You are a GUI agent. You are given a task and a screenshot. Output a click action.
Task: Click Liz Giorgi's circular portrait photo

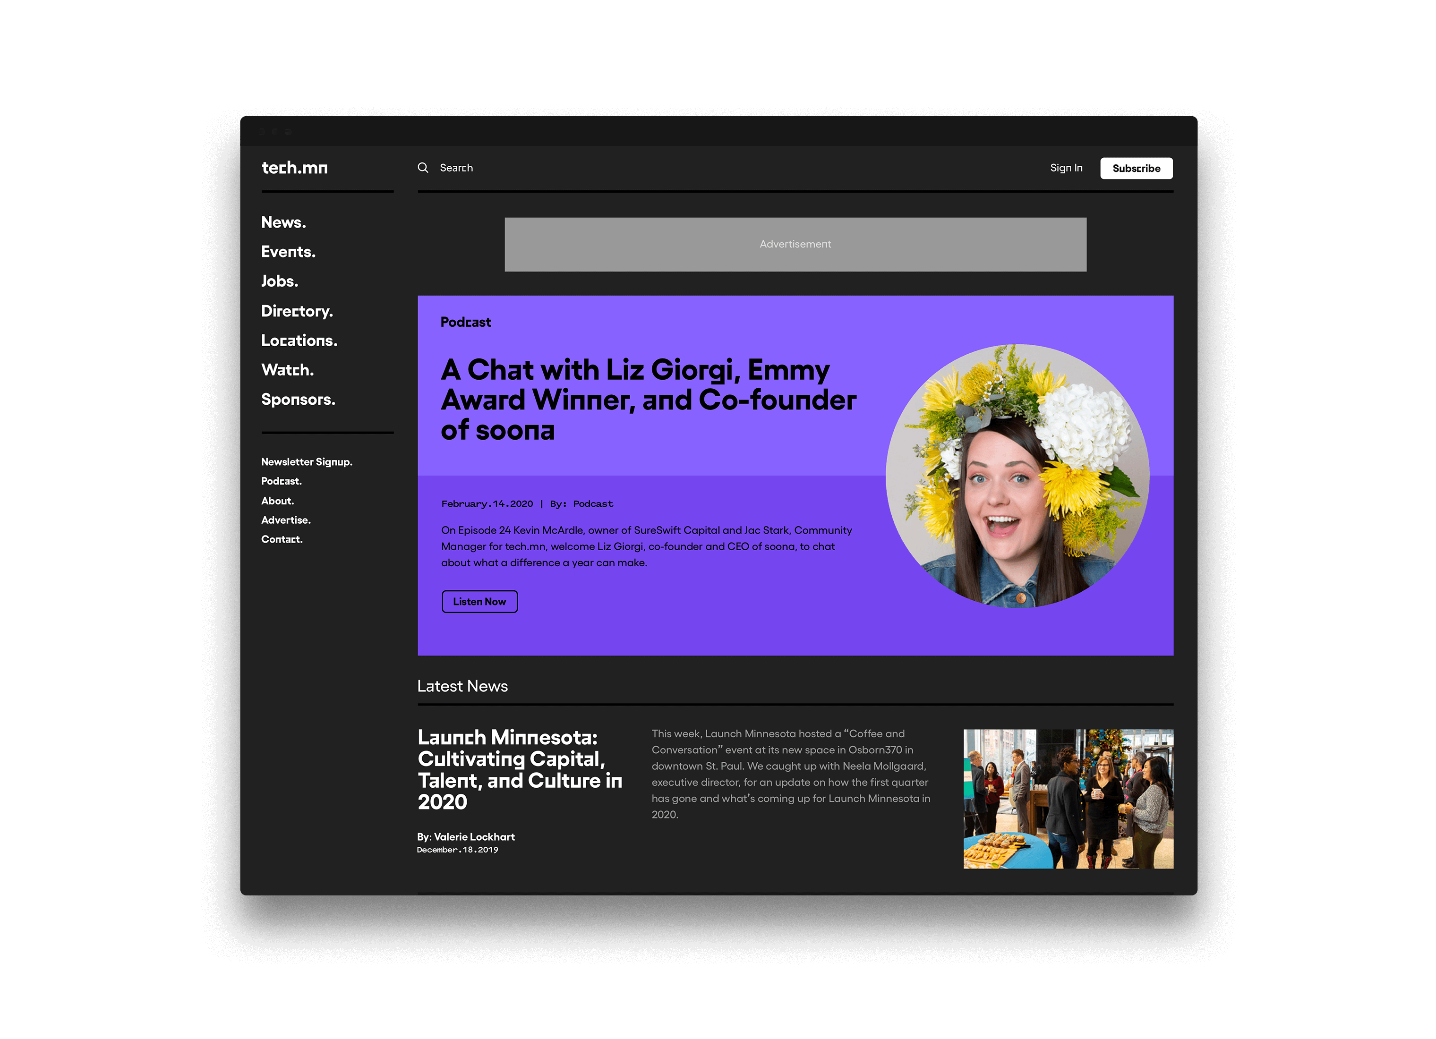coord(1017,476)
